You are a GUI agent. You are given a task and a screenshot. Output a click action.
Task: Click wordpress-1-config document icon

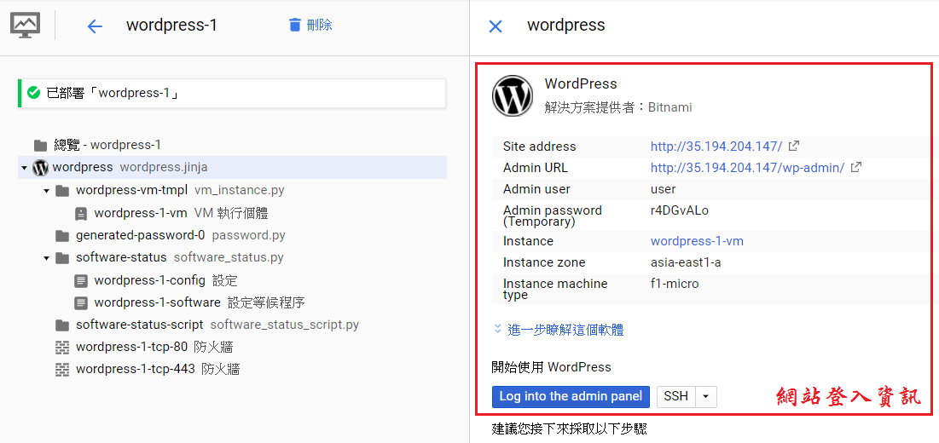pyautogui.click(x=81, y=280)
